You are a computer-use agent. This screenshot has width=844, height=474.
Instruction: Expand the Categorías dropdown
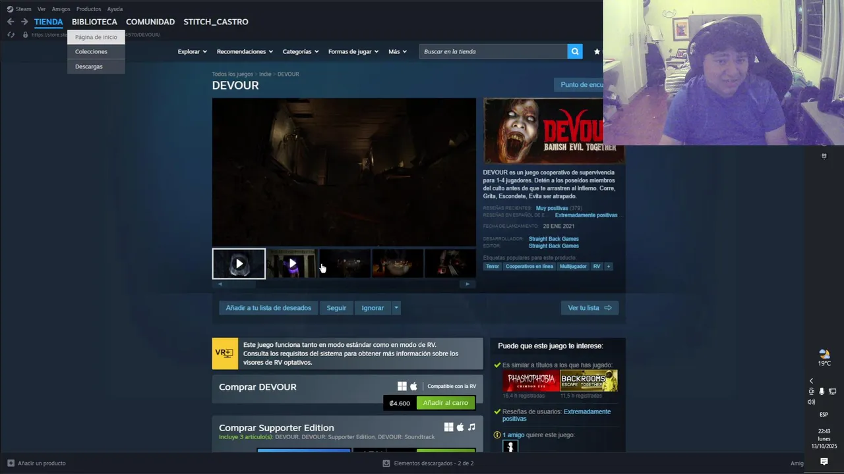coord(300,51)
